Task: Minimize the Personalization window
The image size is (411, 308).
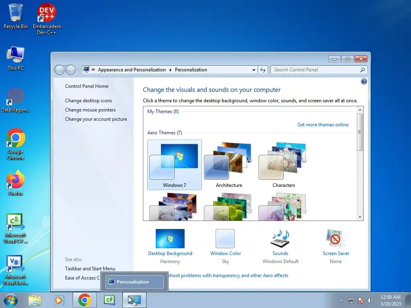Action: point(334,59)
